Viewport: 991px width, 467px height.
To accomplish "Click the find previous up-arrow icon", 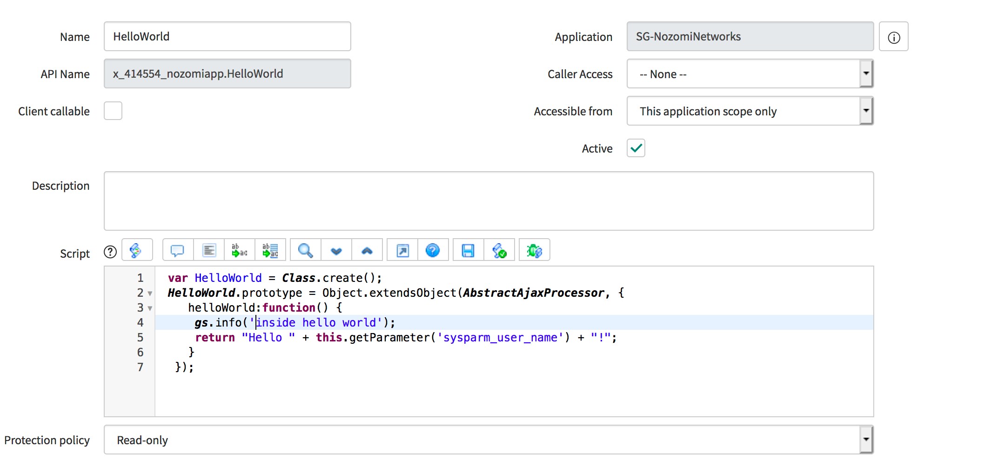I will (x=367, y=251).
